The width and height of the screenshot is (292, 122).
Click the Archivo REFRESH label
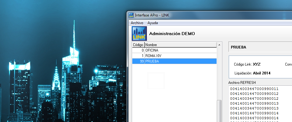[242, 83]
